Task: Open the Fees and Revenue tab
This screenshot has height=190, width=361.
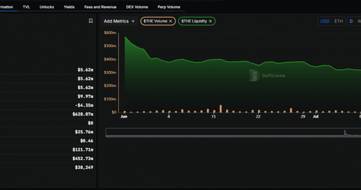Action: [100, 7]
